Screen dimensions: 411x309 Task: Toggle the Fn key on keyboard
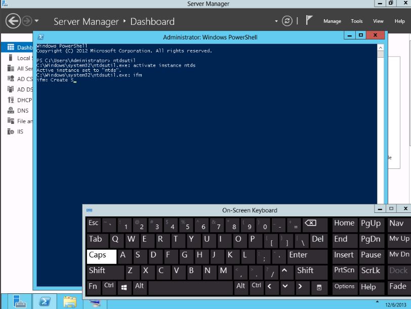tap(93, 286)
